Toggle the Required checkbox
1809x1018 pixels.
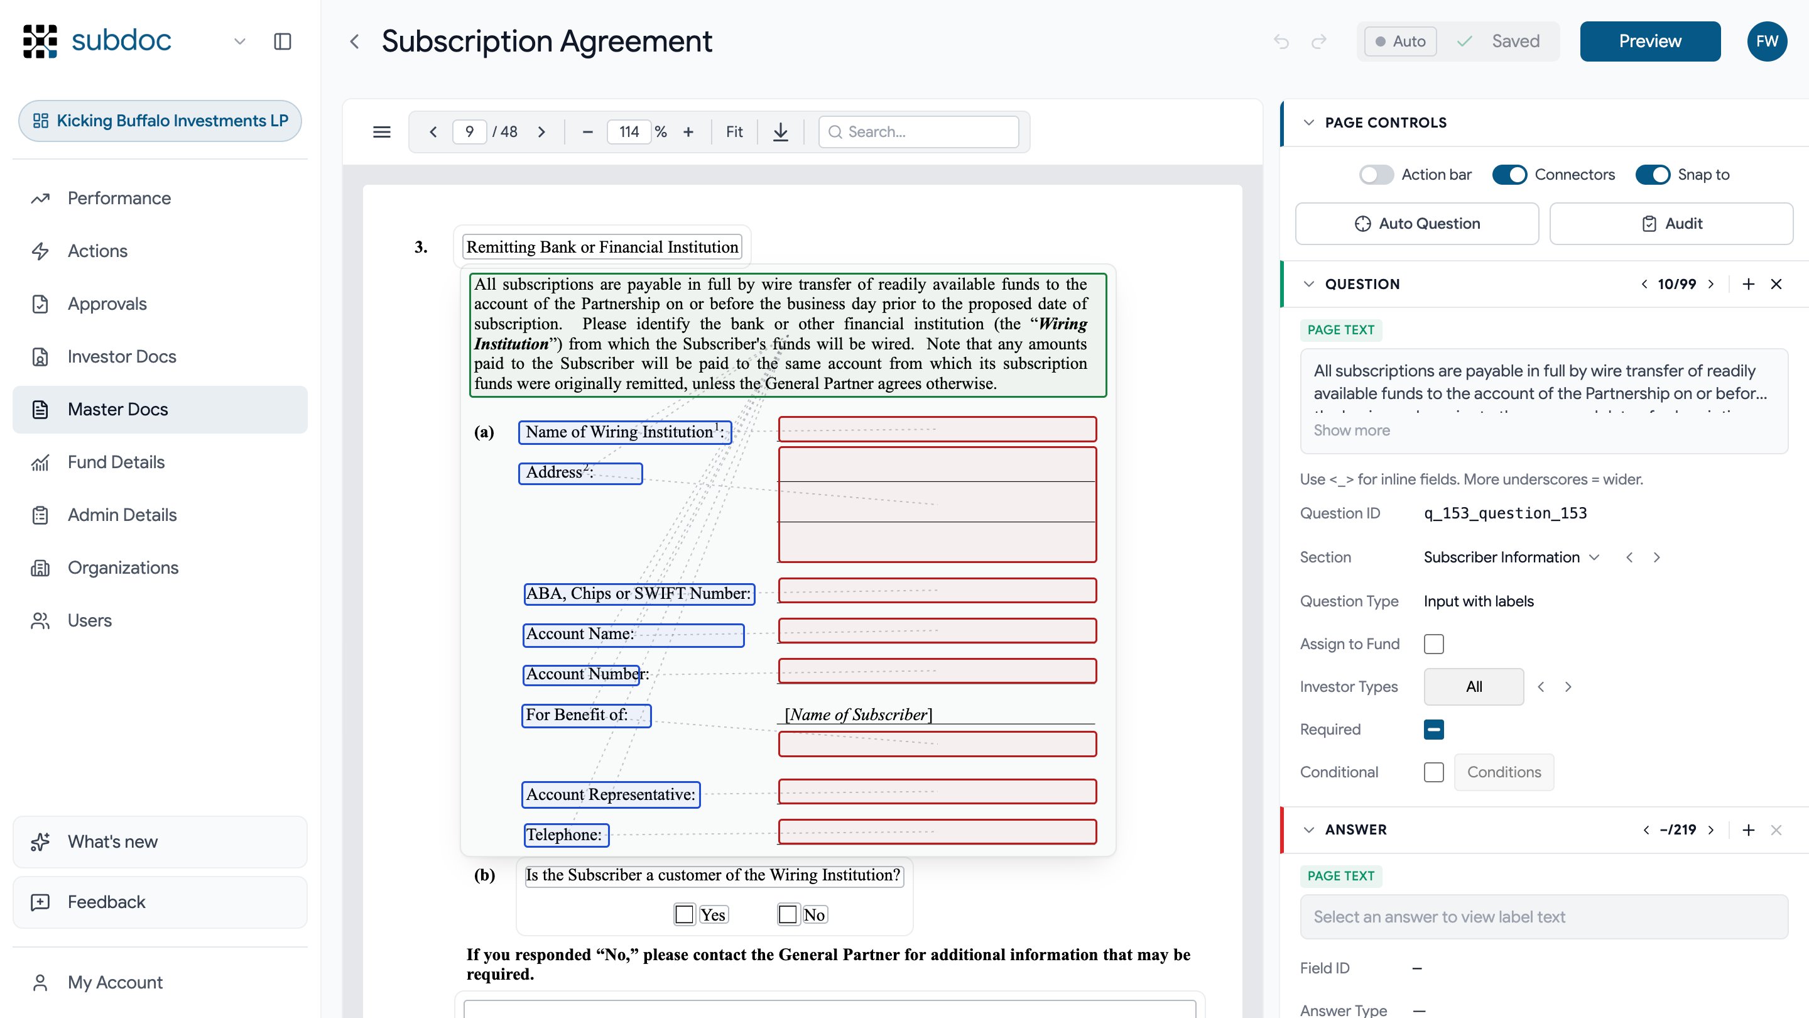1433,729
